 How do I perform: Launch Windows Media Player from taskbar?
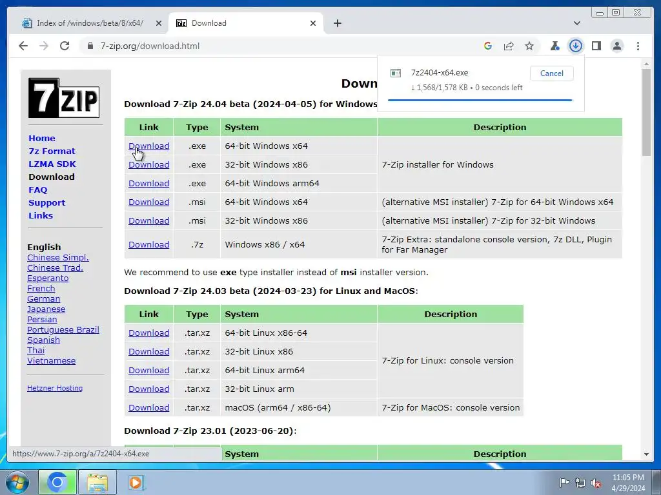coord(136,482)
